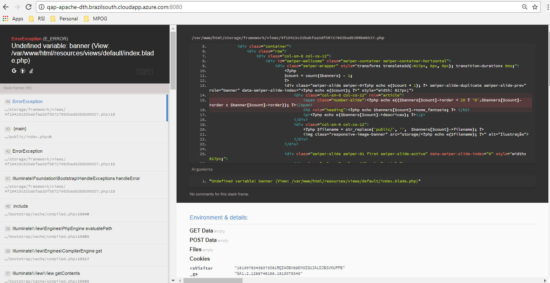
Task: Click the GET Data label
Action: 201,231
